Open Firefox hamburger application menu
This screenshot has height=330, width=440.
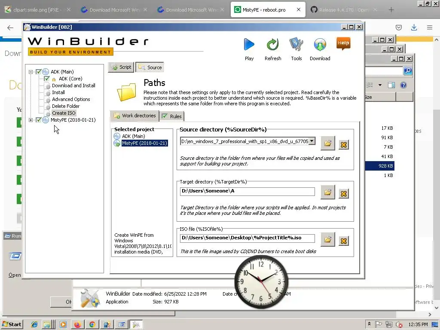coord(429,27)
